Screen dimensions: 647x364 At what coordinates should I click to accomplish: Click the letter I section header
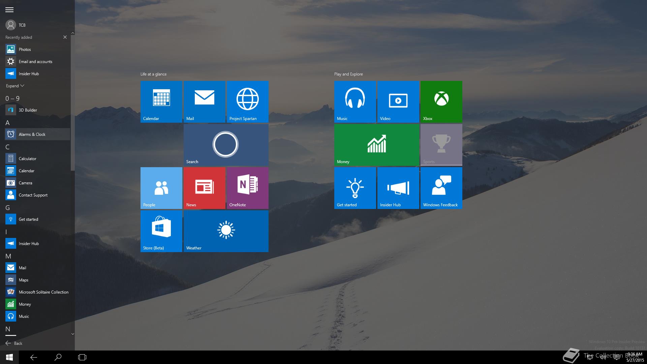coord(6,232)
